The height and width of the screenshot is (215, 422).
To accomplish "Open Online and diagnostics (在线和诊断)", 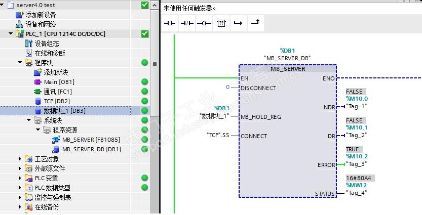I will coord(50,53).
